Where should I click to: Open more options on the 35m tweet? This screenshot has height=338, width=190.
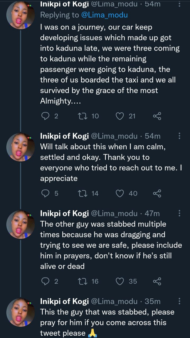click(x=179, y=301)
